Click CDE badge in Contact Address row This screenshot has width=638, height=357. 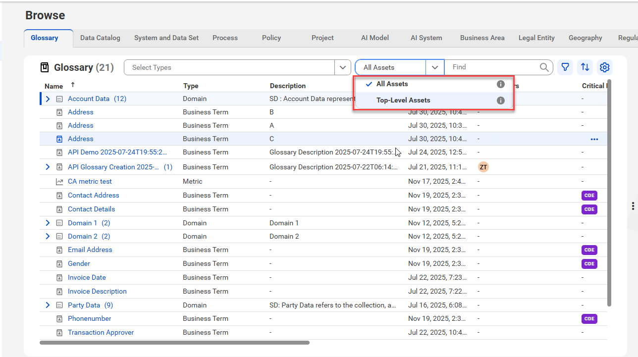(589, 196)
